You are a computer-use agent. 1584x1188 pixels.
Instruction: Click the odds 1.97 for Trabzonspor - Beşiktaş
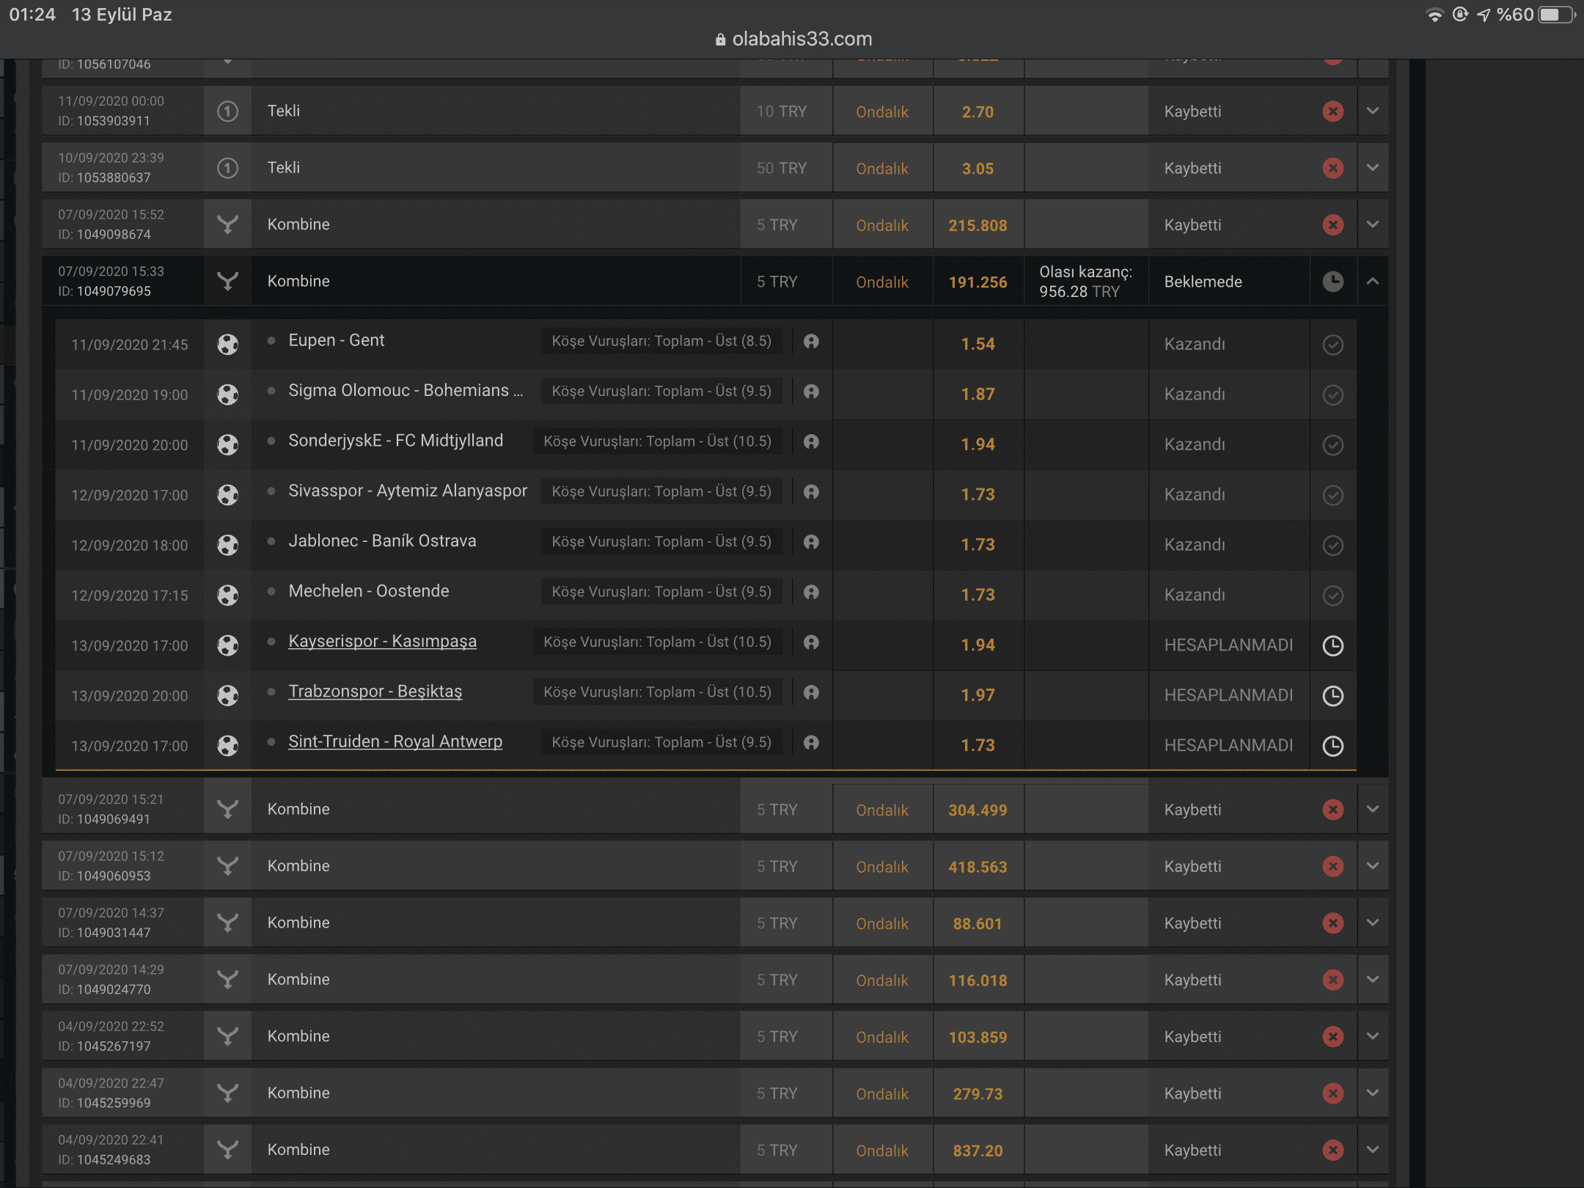(978, 695)
